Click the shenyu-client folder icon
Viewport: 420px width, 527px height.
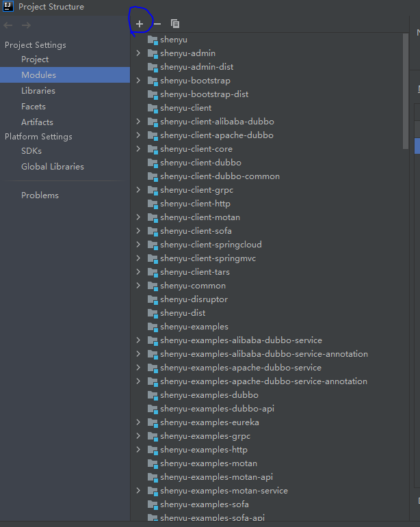coord(153,108)
